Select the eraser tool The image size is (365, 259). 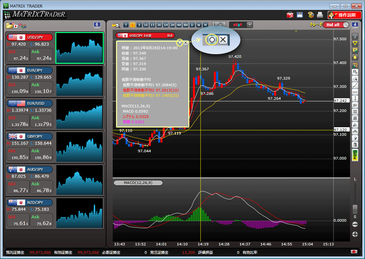pyautogui.click(x=355, y=138)
